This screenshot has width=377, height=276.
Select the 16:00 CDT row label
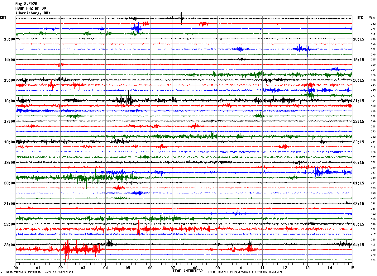(9, 101)
